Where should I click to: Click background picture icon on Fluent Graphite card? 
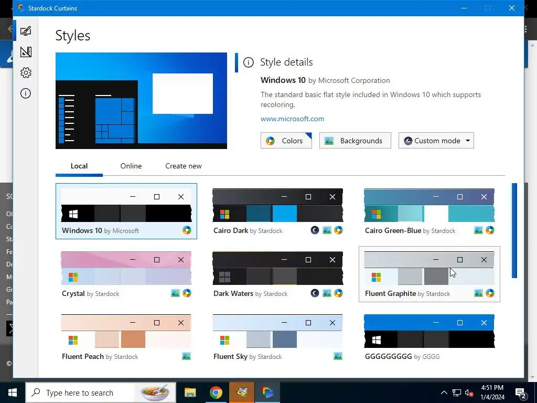tap(478, 293)
